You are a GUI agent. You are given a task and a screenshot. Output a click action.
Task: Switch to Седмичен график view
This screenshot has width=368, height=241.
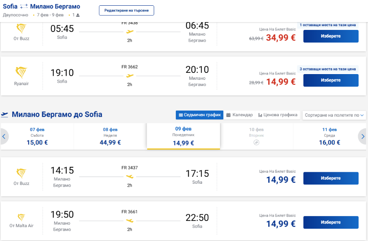click(x=200, y=115)
